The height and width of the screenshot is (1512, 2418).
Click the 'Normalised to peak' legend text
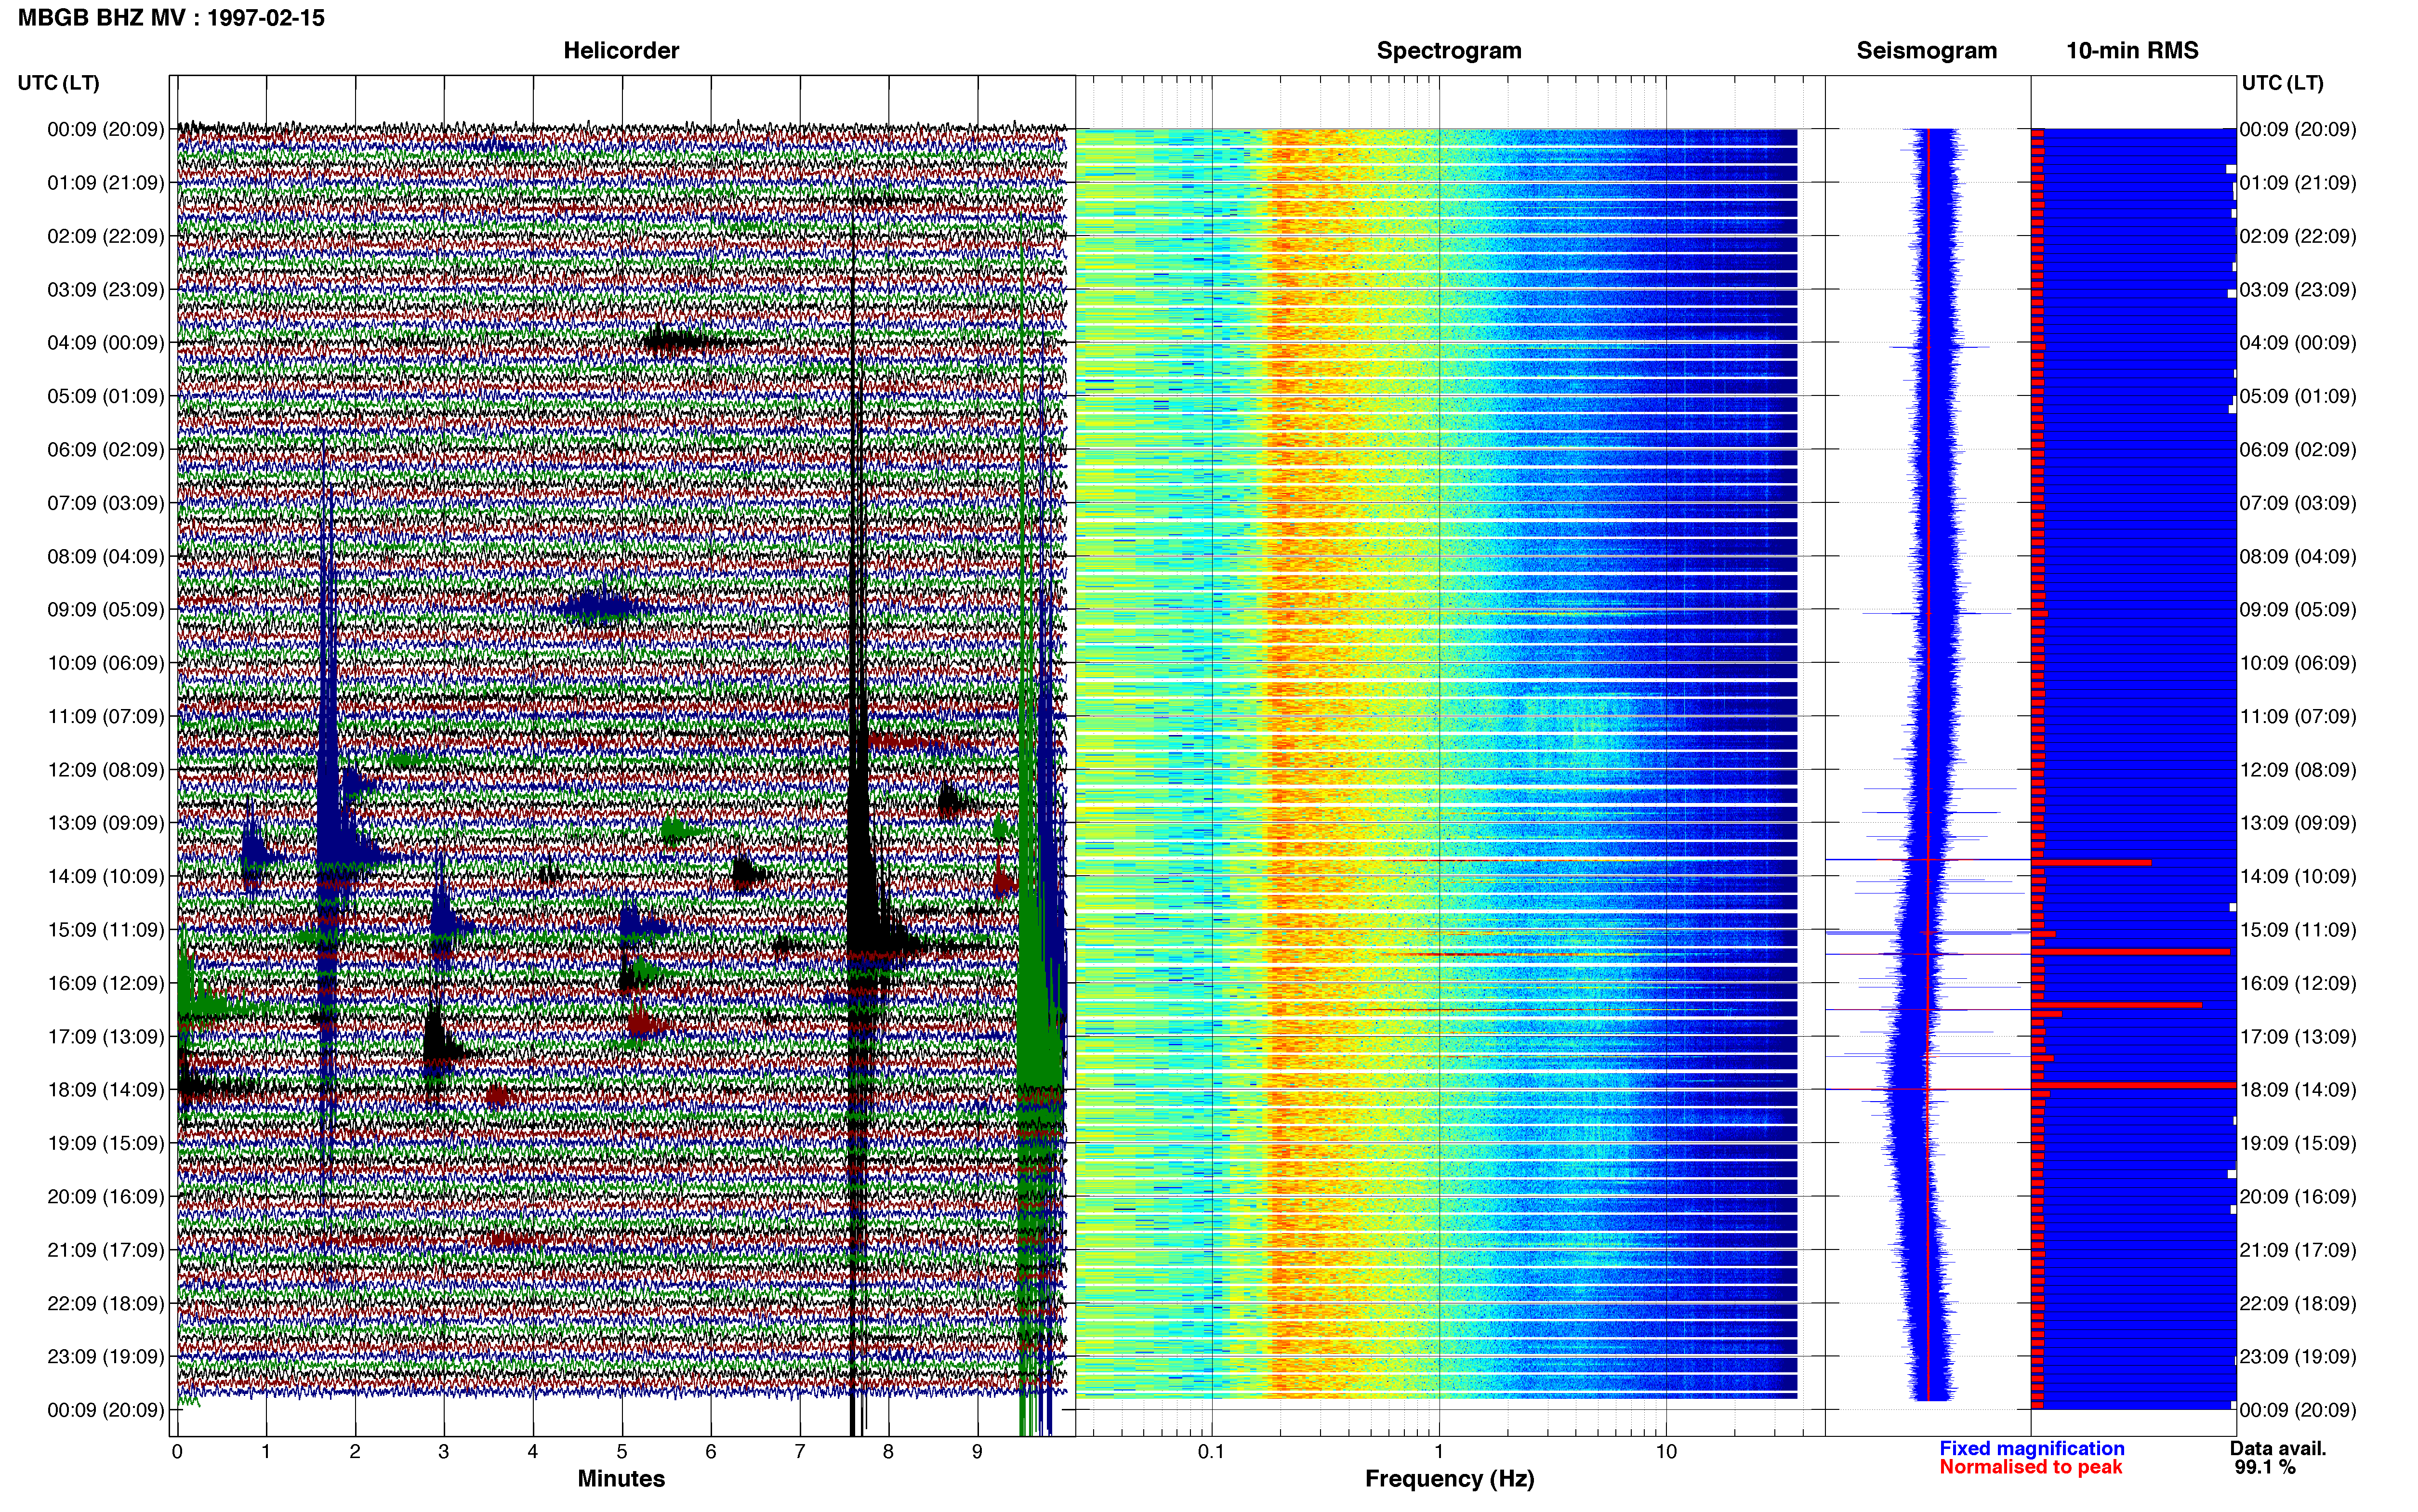click(x=2031, y=1467)
